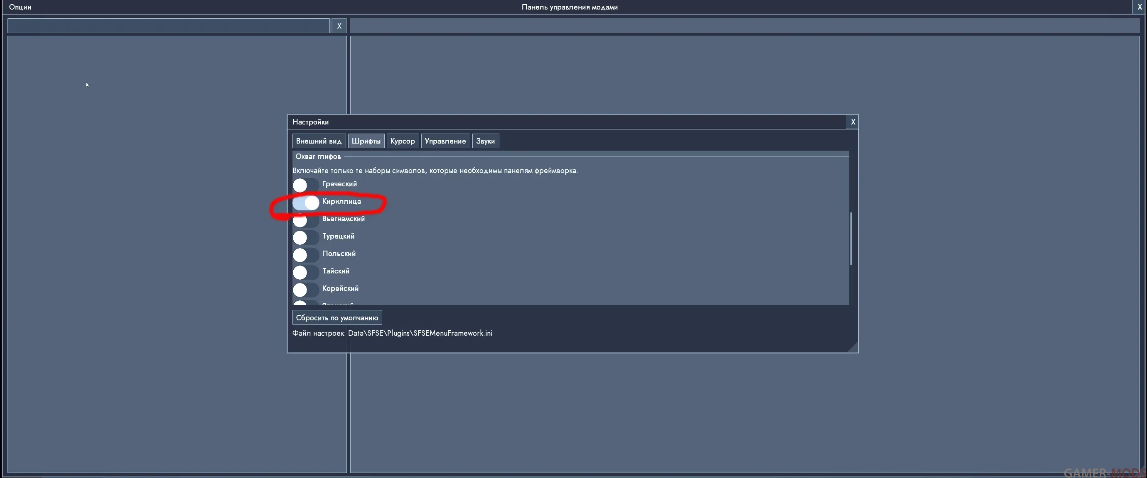Open the Управление tab
The width and height of the screenshot is (1147, 478).
point(445,141)
